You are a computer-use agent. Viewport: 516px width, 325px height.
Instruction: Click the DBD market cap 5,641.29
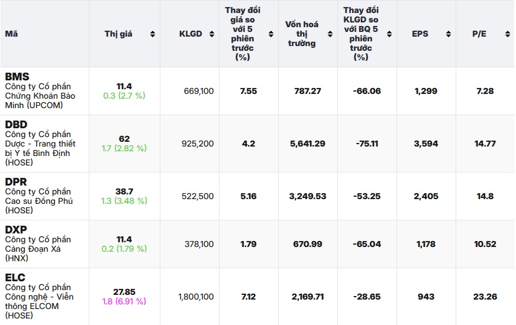pyautogui.click(x=308, y=144)
